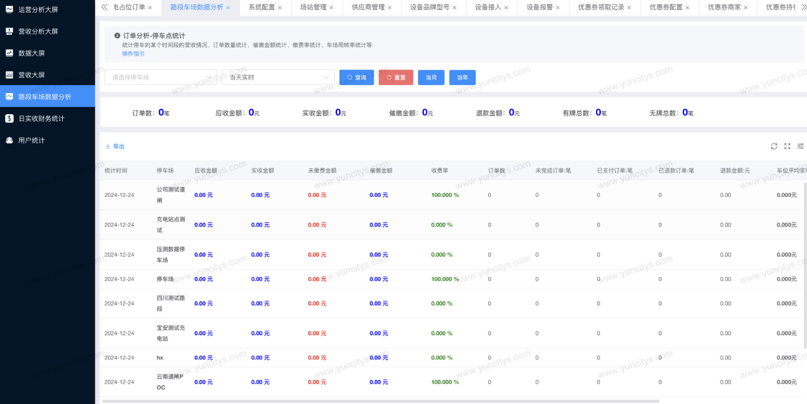This screenshot has width=807, height=404.
Task: Click the 充电站点测试 row name
Action: point(171,225)
